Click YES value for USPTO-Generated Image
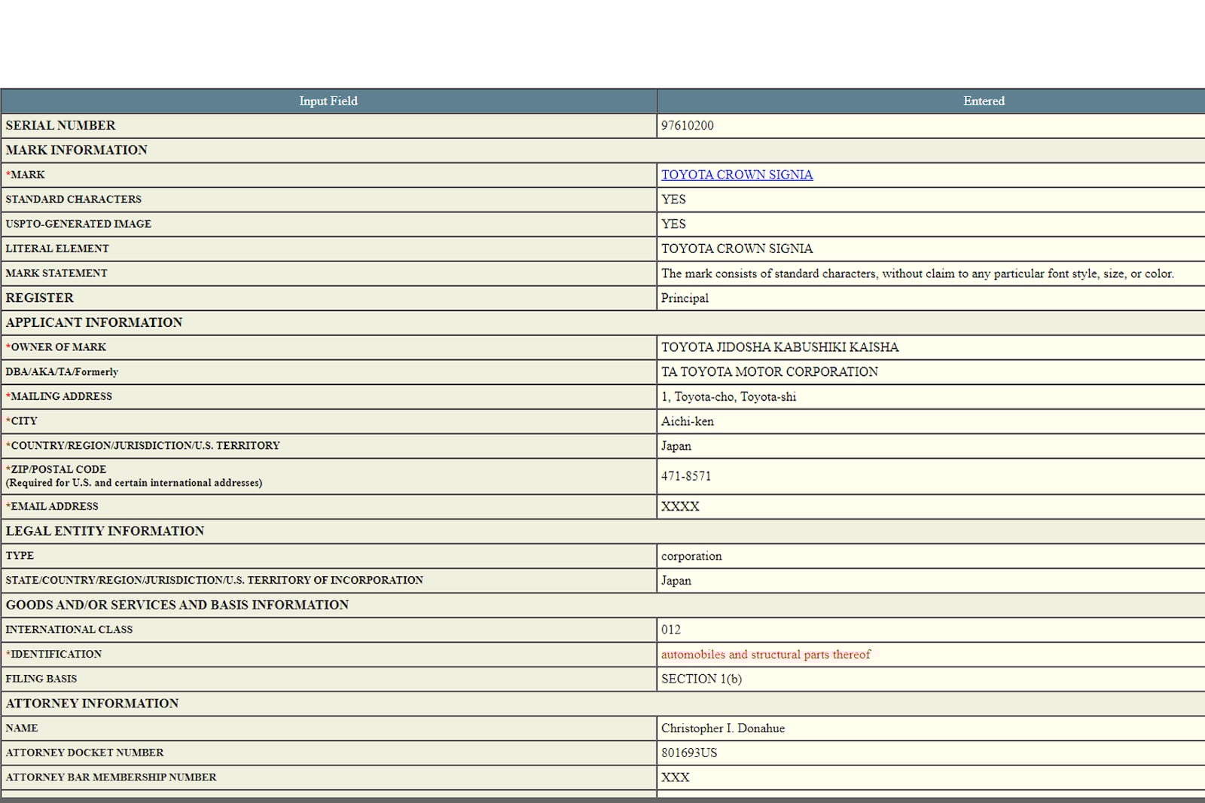The image size is (1205, 803). pos(673,224)
